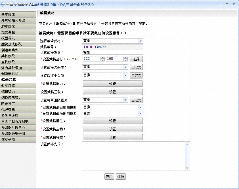Viewport: 239px width, 189px height.
Task: Open 设置武将宝物 settings button
Action: tap(112, 129)
